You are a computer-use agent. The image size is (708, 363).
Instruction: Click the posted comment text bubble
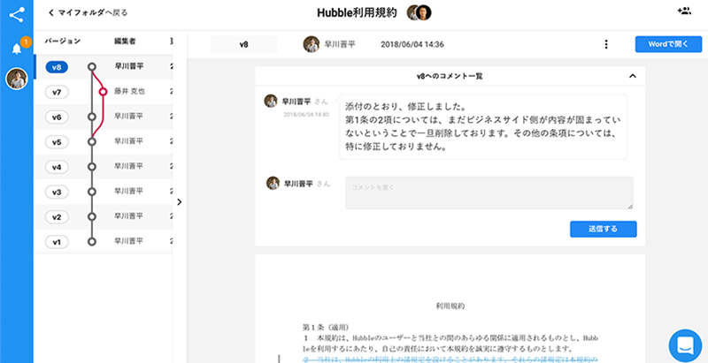[x=483, y=127]
